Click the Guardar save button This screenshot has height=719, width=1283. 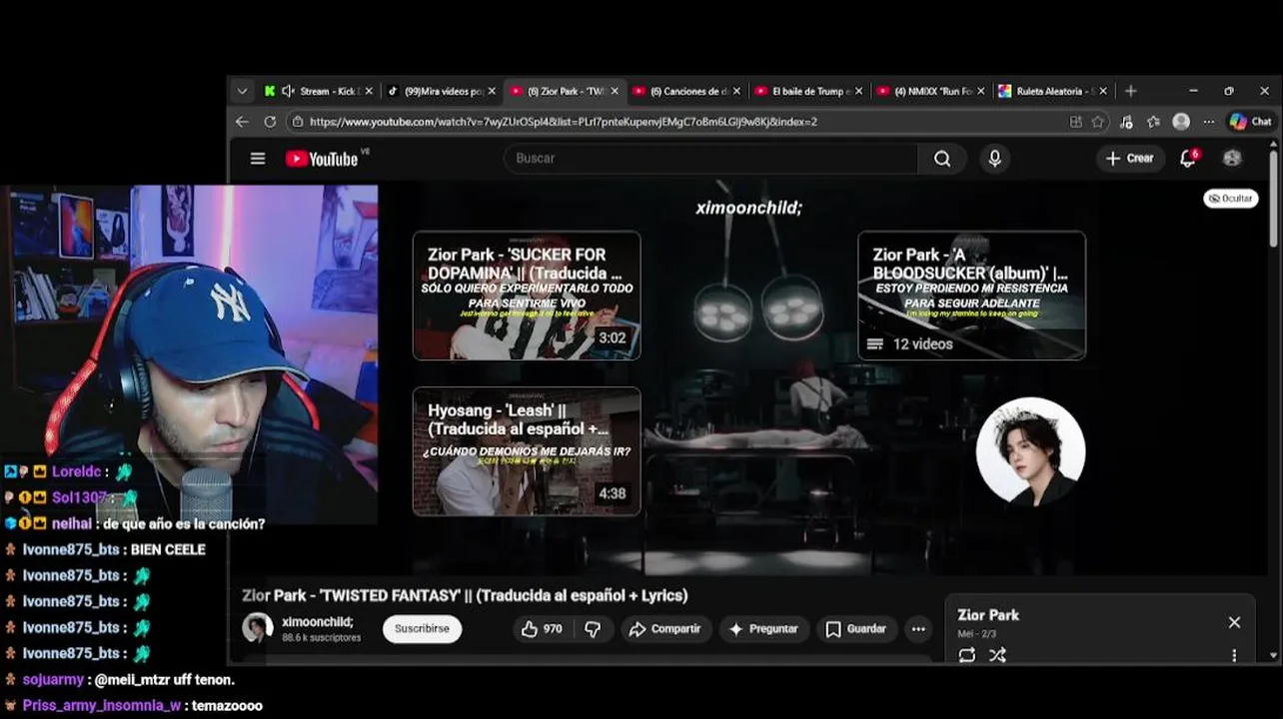click(x=856, y=629)
